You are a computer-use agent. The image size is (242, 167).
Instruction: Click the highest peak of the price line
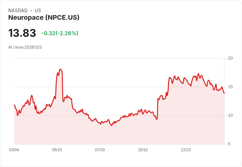coord(60,69)
